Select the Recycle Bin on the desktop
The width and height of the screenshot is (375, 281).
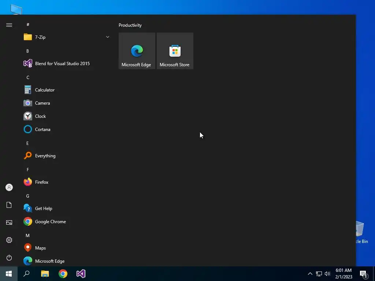click(361, 232)
